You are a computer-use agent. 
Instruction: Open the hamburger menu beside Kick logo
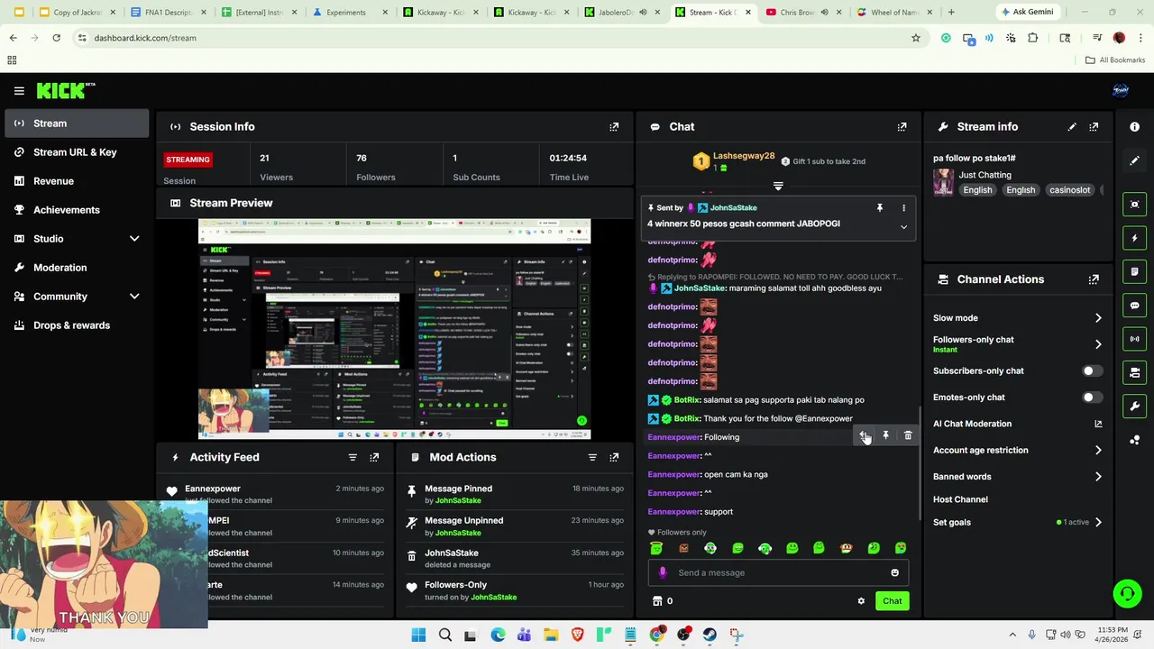click(19, 90)
